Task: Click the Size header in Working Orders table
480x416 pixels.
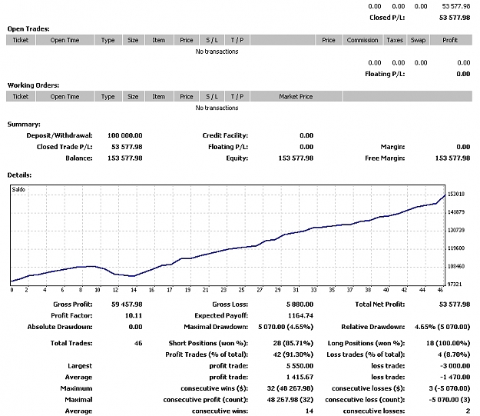Action: tap(133, 97)
